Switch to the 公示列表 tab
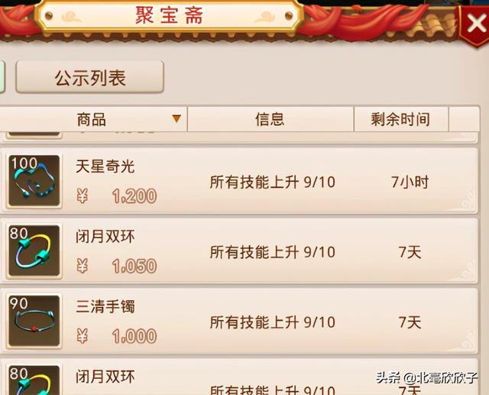 point(90,77)
